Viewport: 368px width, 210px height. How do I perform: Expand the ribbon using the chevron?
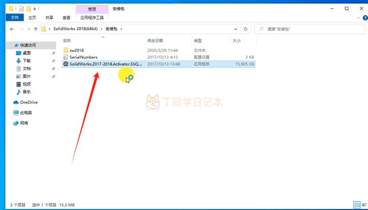coord(358,18)
